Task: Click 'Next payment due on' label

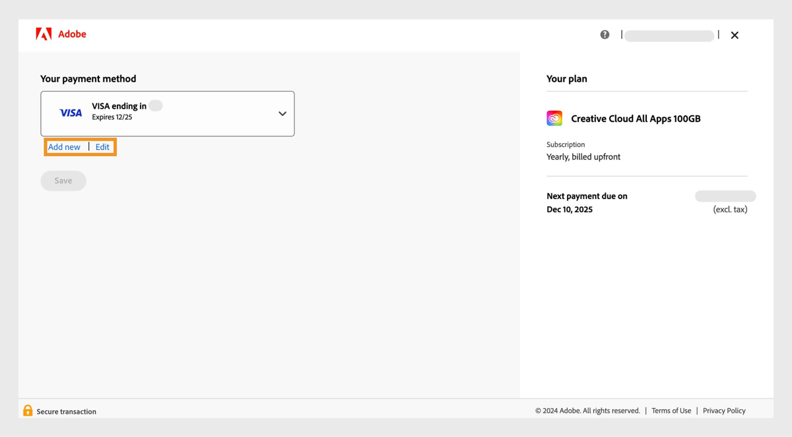Action: 587,196
